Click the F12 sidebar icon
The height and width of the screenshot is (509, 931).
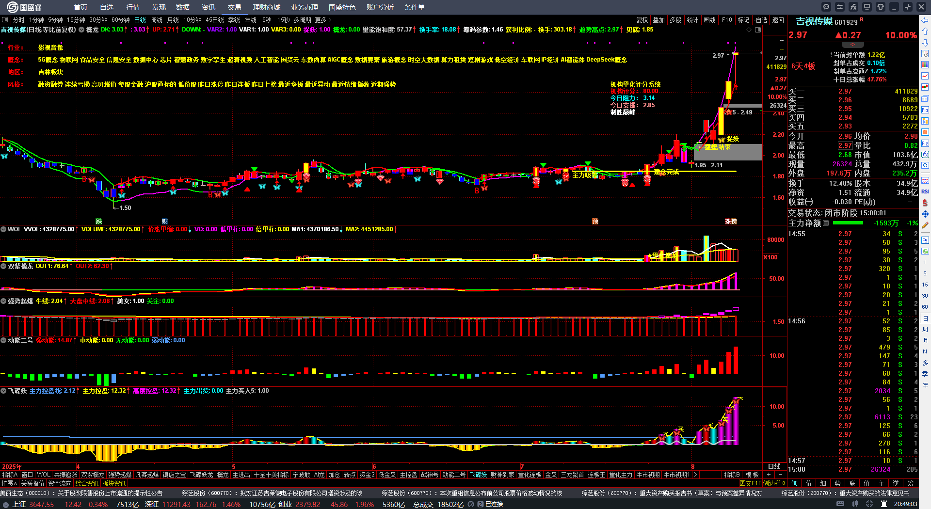pos(925,143)
